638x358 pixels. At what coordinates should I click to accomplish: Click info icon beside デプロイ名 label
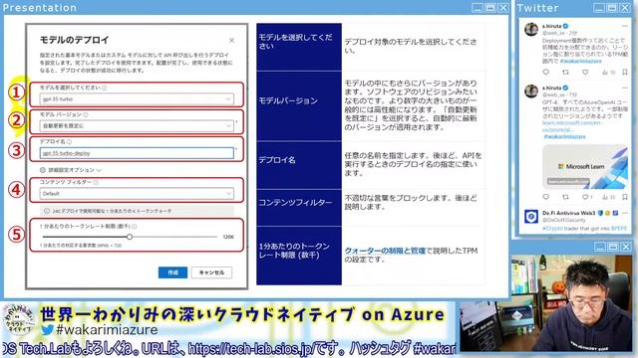point(69,142)
